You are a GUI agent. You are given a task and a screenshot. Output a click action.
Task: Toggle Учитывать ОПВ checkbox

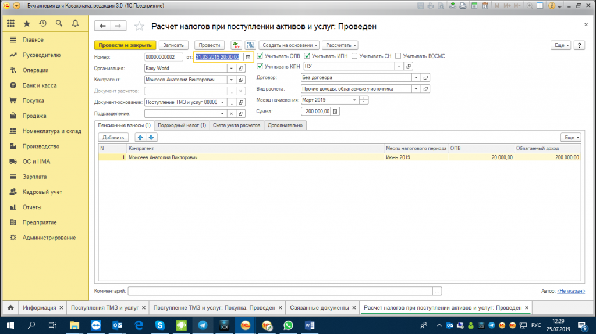[260, 56]
